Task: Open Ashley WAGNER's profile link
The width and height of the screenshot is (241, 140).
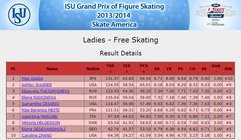Action: (x=37, y=85)
